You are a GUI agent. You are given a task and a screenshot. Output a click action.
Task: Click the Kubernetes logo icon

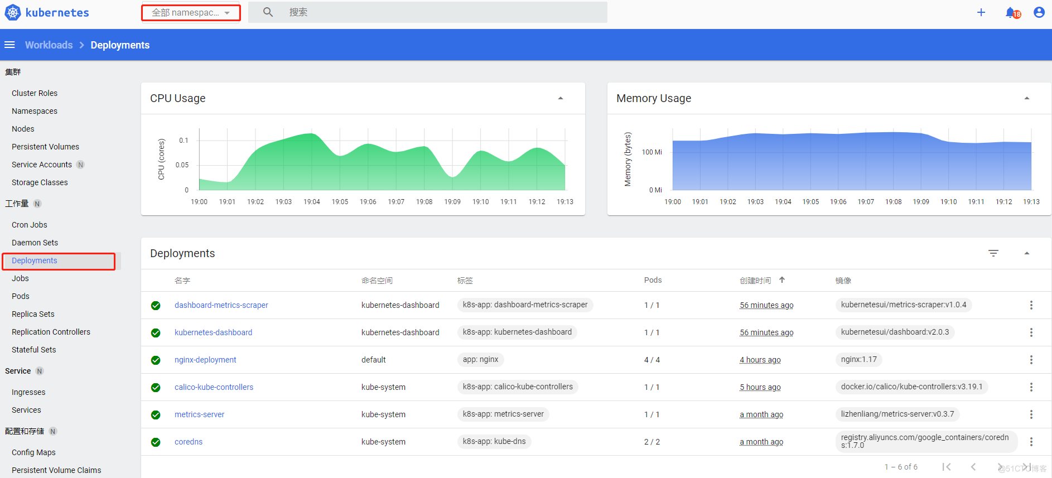(12, 12)
